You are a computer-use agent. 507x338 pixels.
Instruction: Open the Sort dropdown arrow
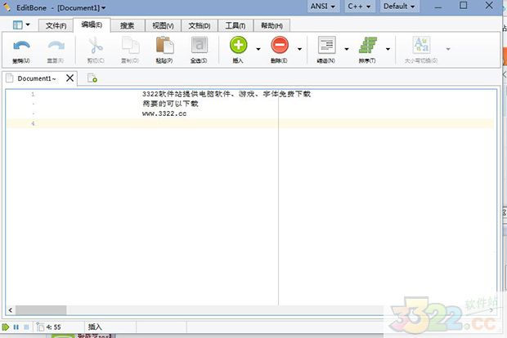coord(388,49)
